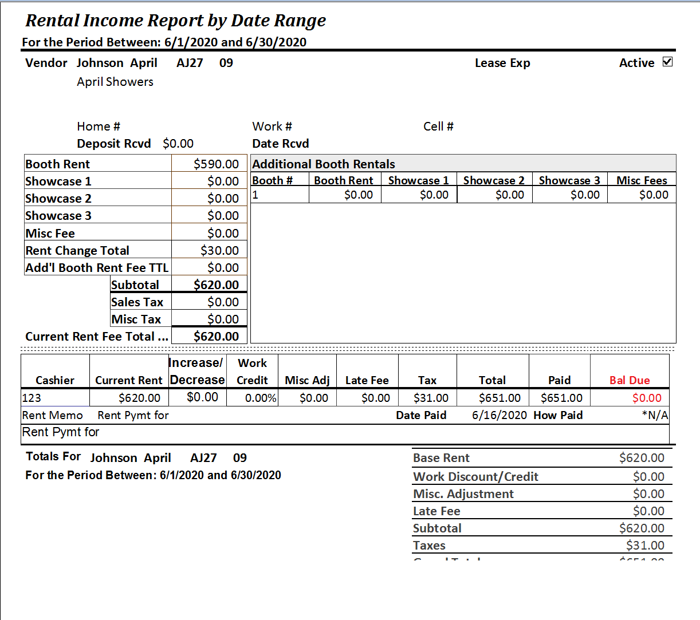
Task: Select the business name April Showers
Action: [x=115, y=82]
